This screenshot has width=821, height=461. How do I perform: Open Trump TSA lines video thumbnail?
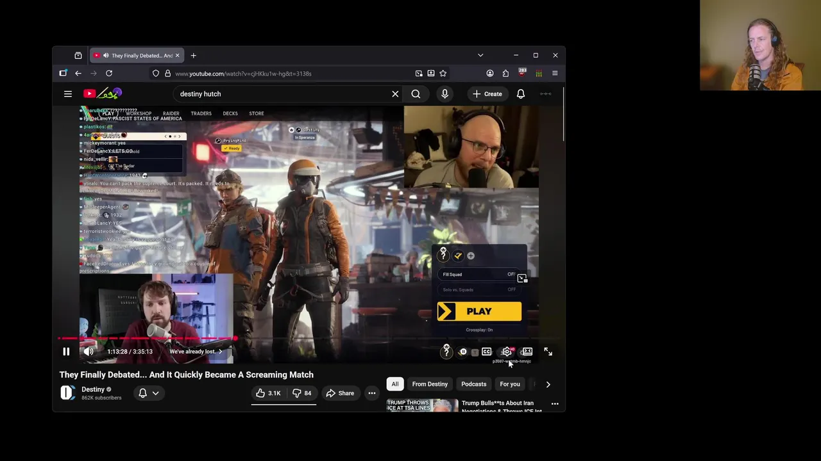click(x=422, y=405)
